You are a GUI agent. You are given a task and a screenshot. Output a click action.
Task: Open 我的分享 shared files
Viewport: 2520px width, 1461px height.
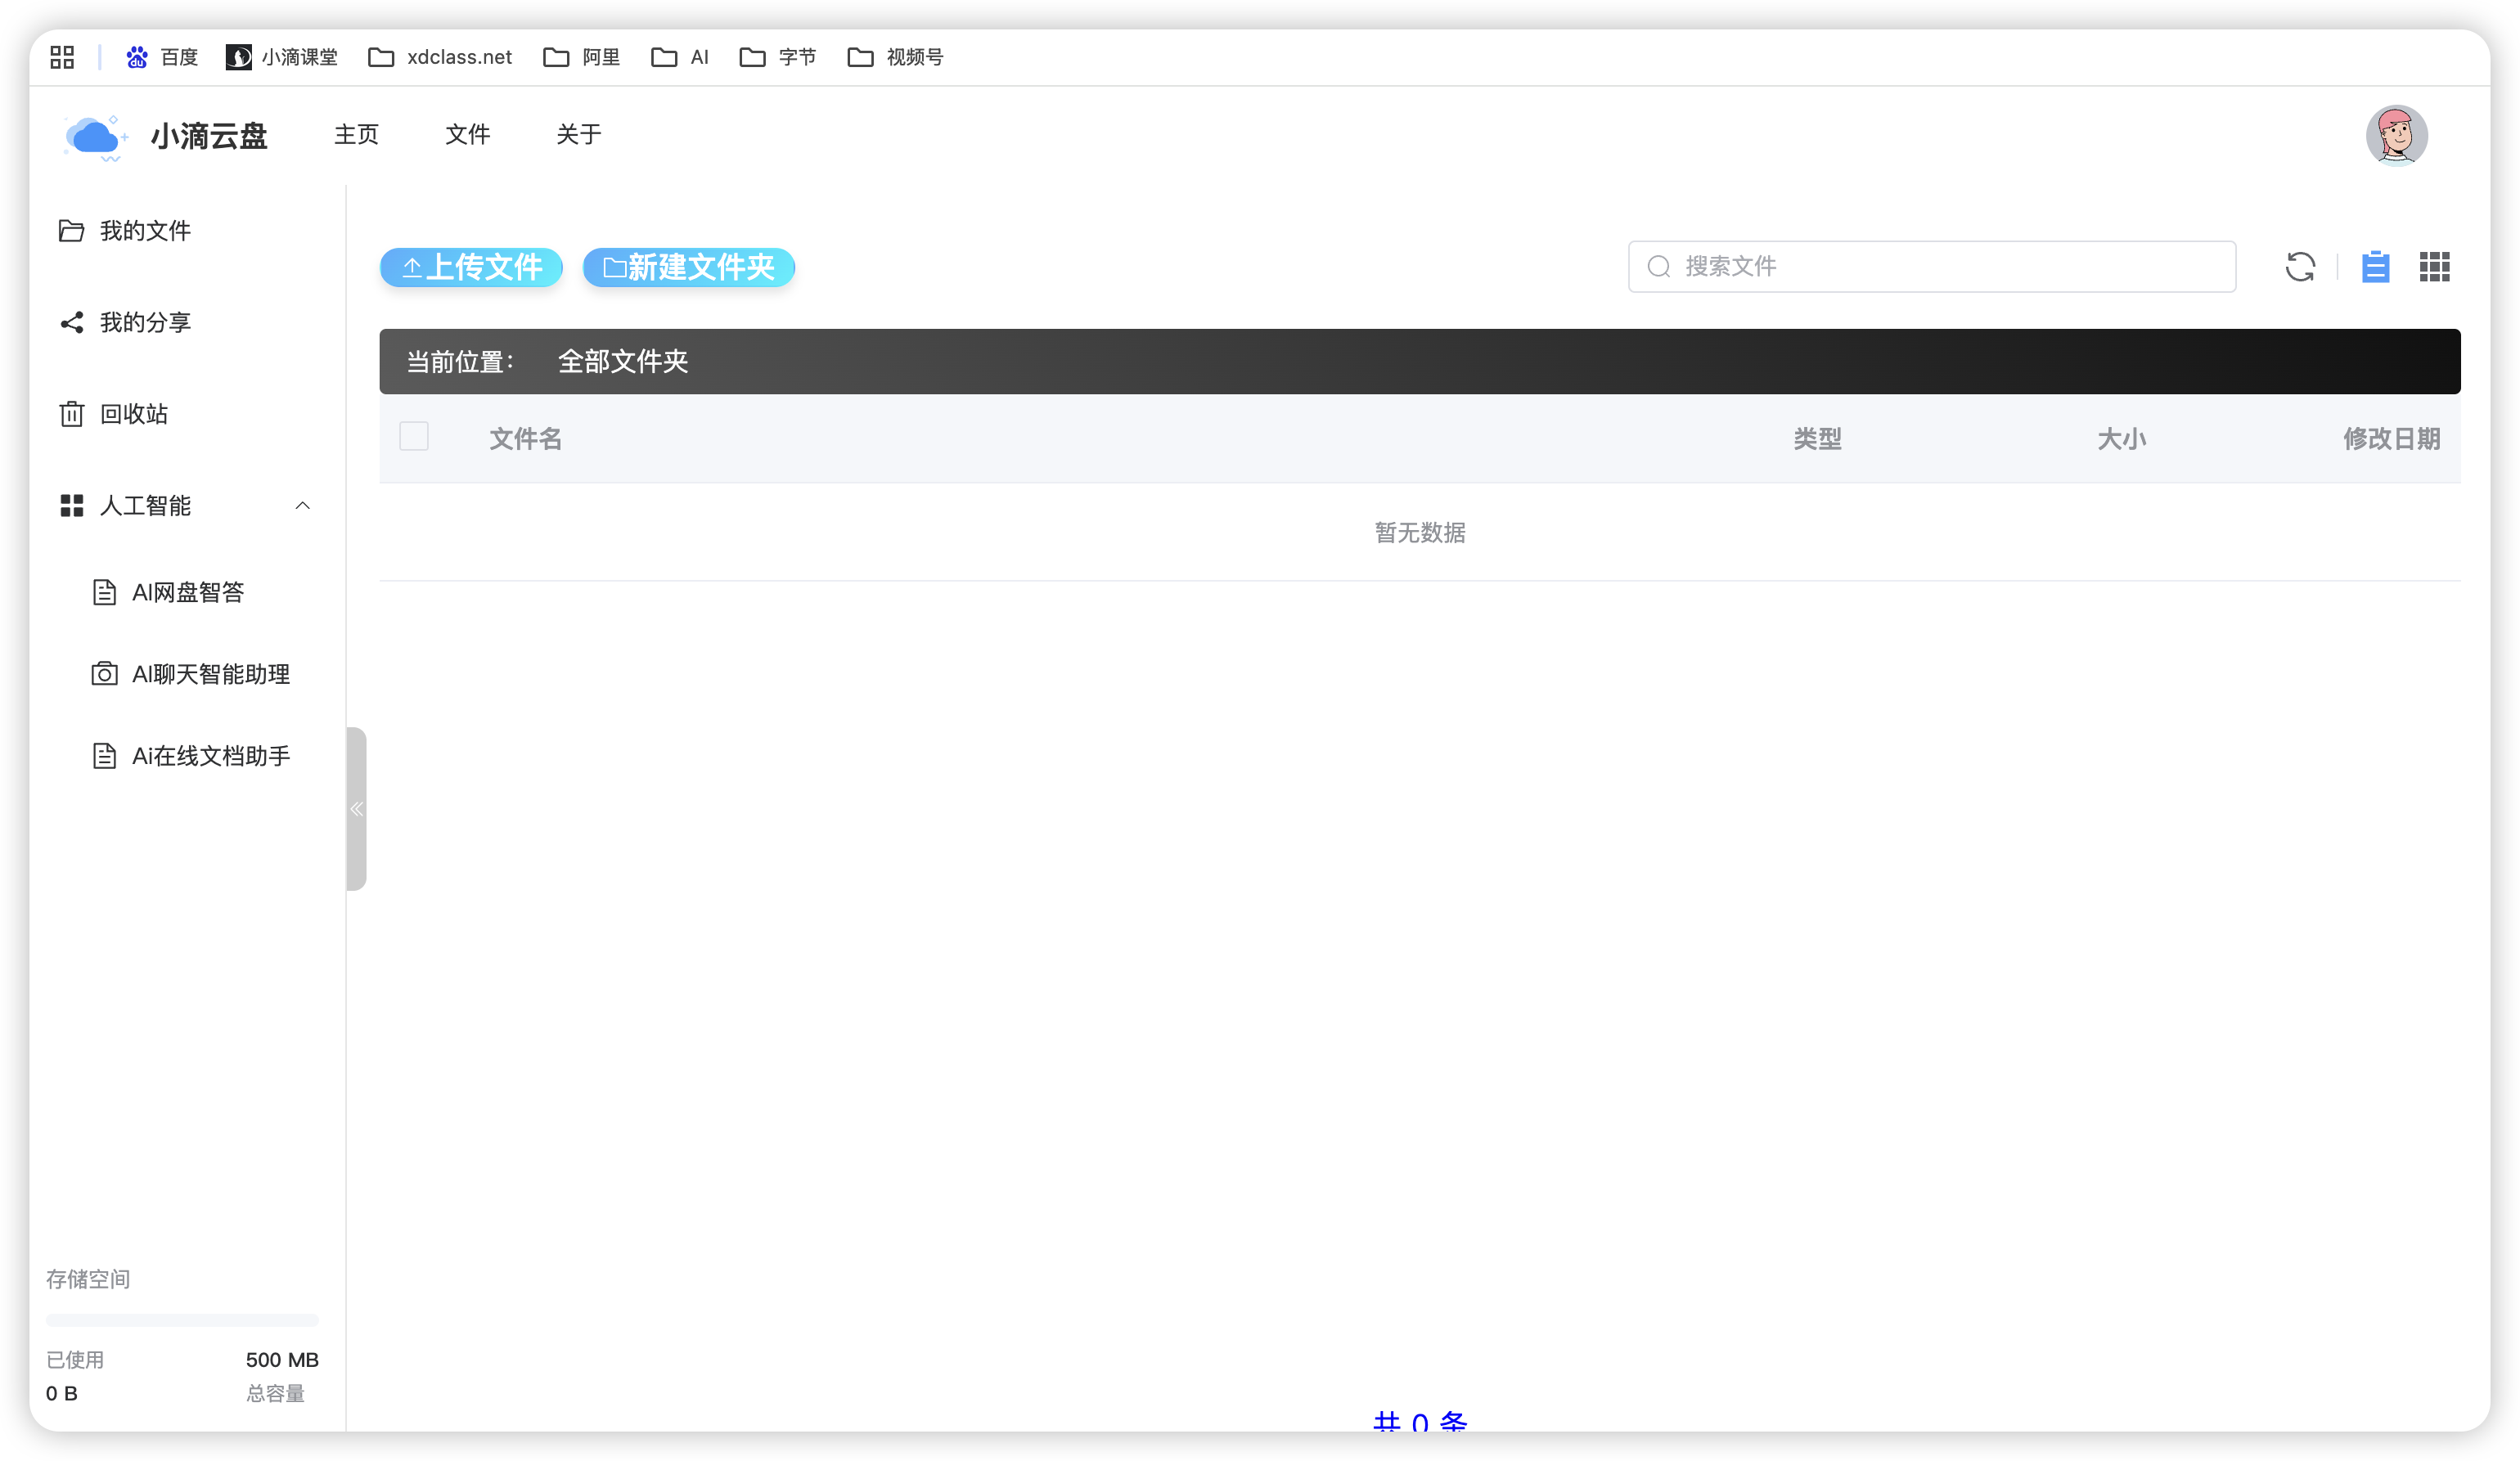[x=144, y=322]
